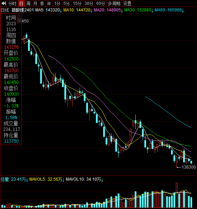Select the 季 quarterly tab
Image resolution: width=197 pixels, height=209 pixels.
click(42, 3)
